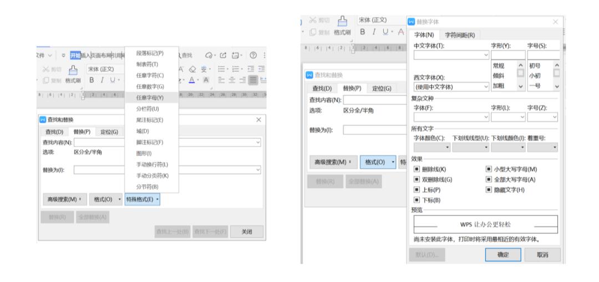Open the 字形(L) dropdown
599x282 pixels.
point(507,117)
